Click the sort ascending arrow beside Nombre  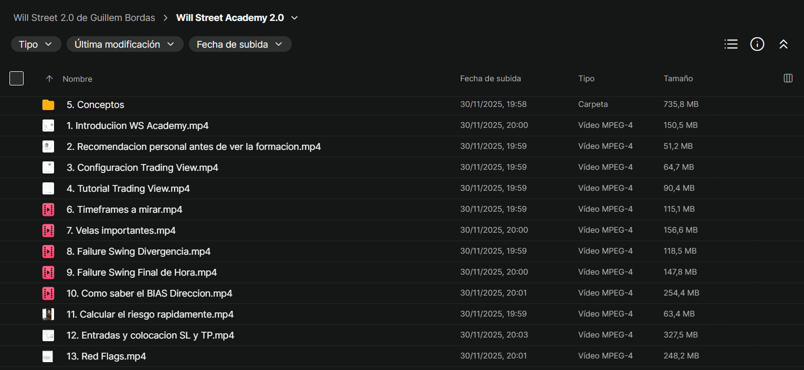tap(49, 79)
